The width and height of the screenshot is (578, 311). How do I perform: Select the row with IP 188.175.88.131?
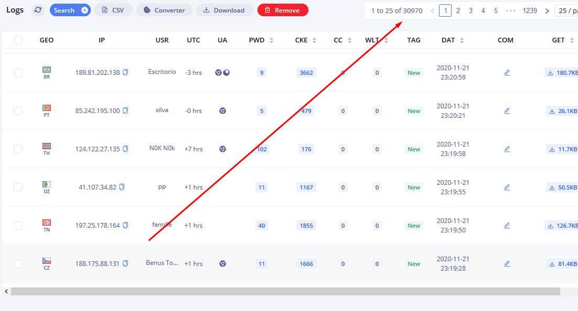coord(18,264)
